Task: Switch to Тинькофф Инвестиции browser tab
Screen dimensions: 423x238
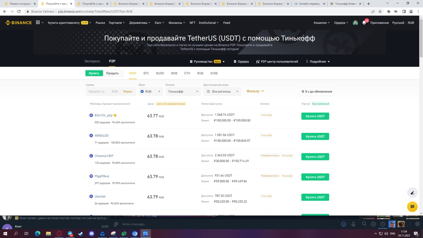Action: (x=345, y=4)
